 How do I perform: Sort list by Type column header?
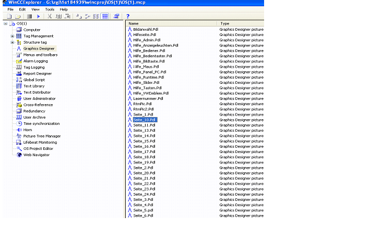tap(240, 23)
